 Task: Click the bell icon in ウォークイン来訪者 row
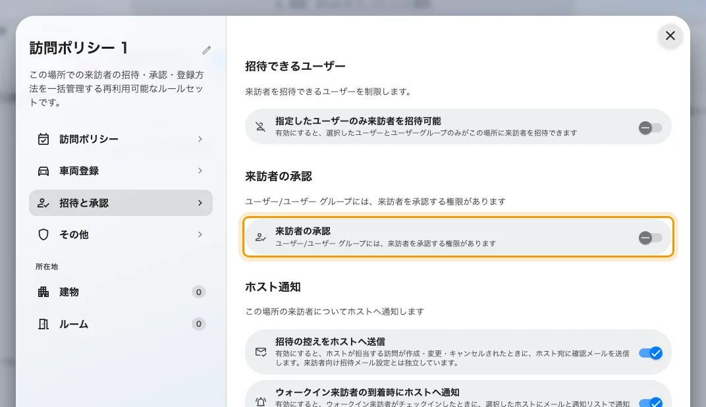[261, 402]
